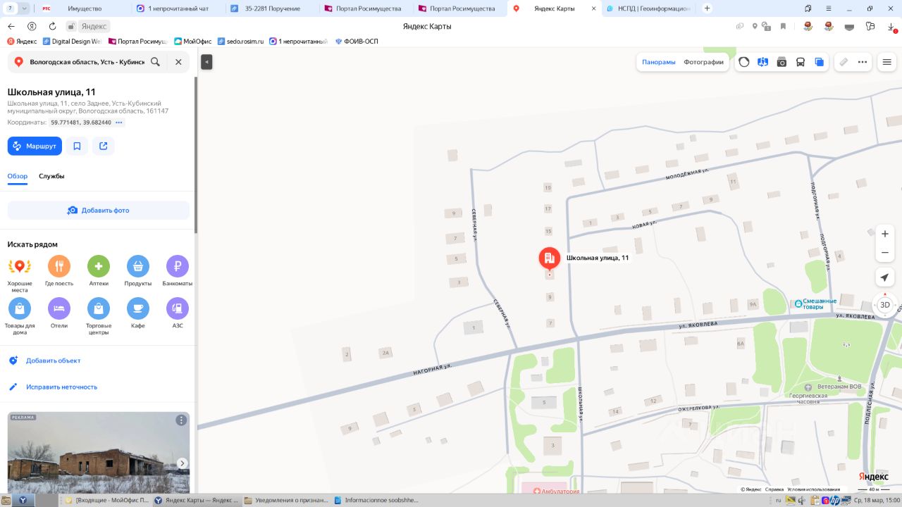Screen dimensions: 902x507
Task: Open the Обзор tab
Action: tap(18, 176)
